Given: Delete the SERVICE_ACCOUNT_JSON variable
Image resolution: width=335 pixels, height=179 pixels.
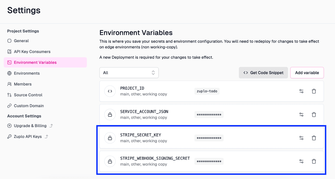Looking at the screenshot, I should [314, 114].
